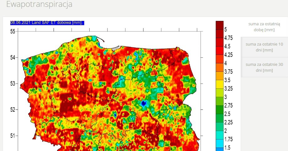Click the 1.5 legend label
Screen dimensions: 288x151
click(227, 148)
